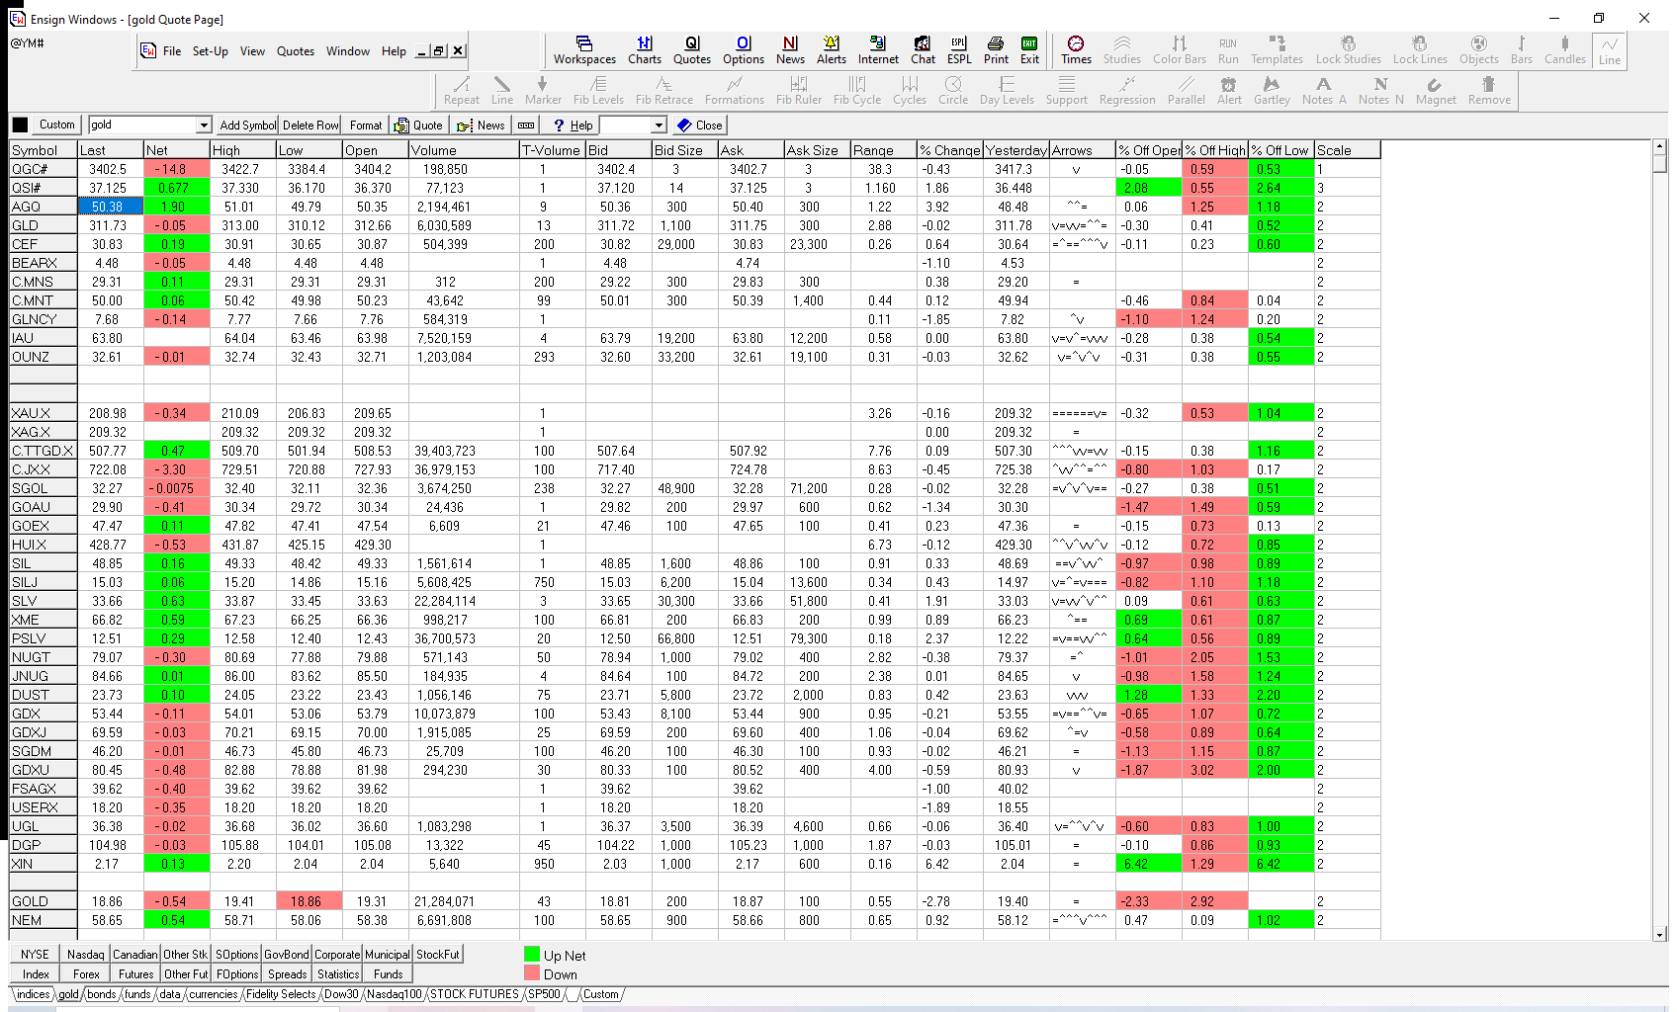Select the Lock Studies icon
Screen dimensions: 1677x1012
pos(1349,50)
